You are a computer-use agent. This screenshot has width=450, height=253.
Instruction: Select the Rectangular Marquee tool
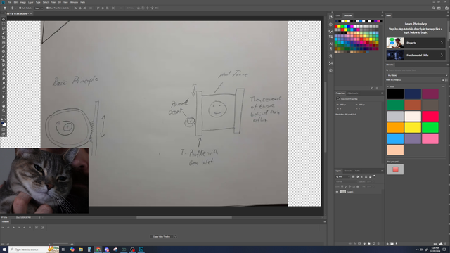point(4,23)
